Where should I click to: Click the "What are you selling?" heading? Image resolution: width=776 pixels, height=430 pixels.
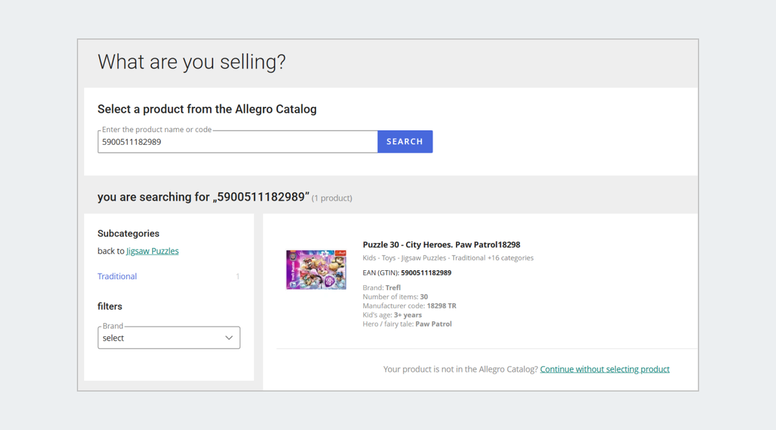pos(191,63)
